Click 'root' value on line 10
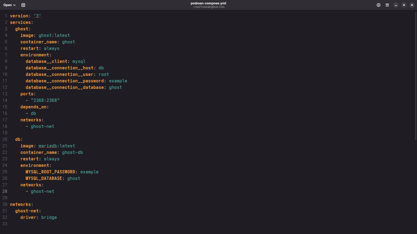Viewport: 417px width, 234px height. click(x=104, y=74)
